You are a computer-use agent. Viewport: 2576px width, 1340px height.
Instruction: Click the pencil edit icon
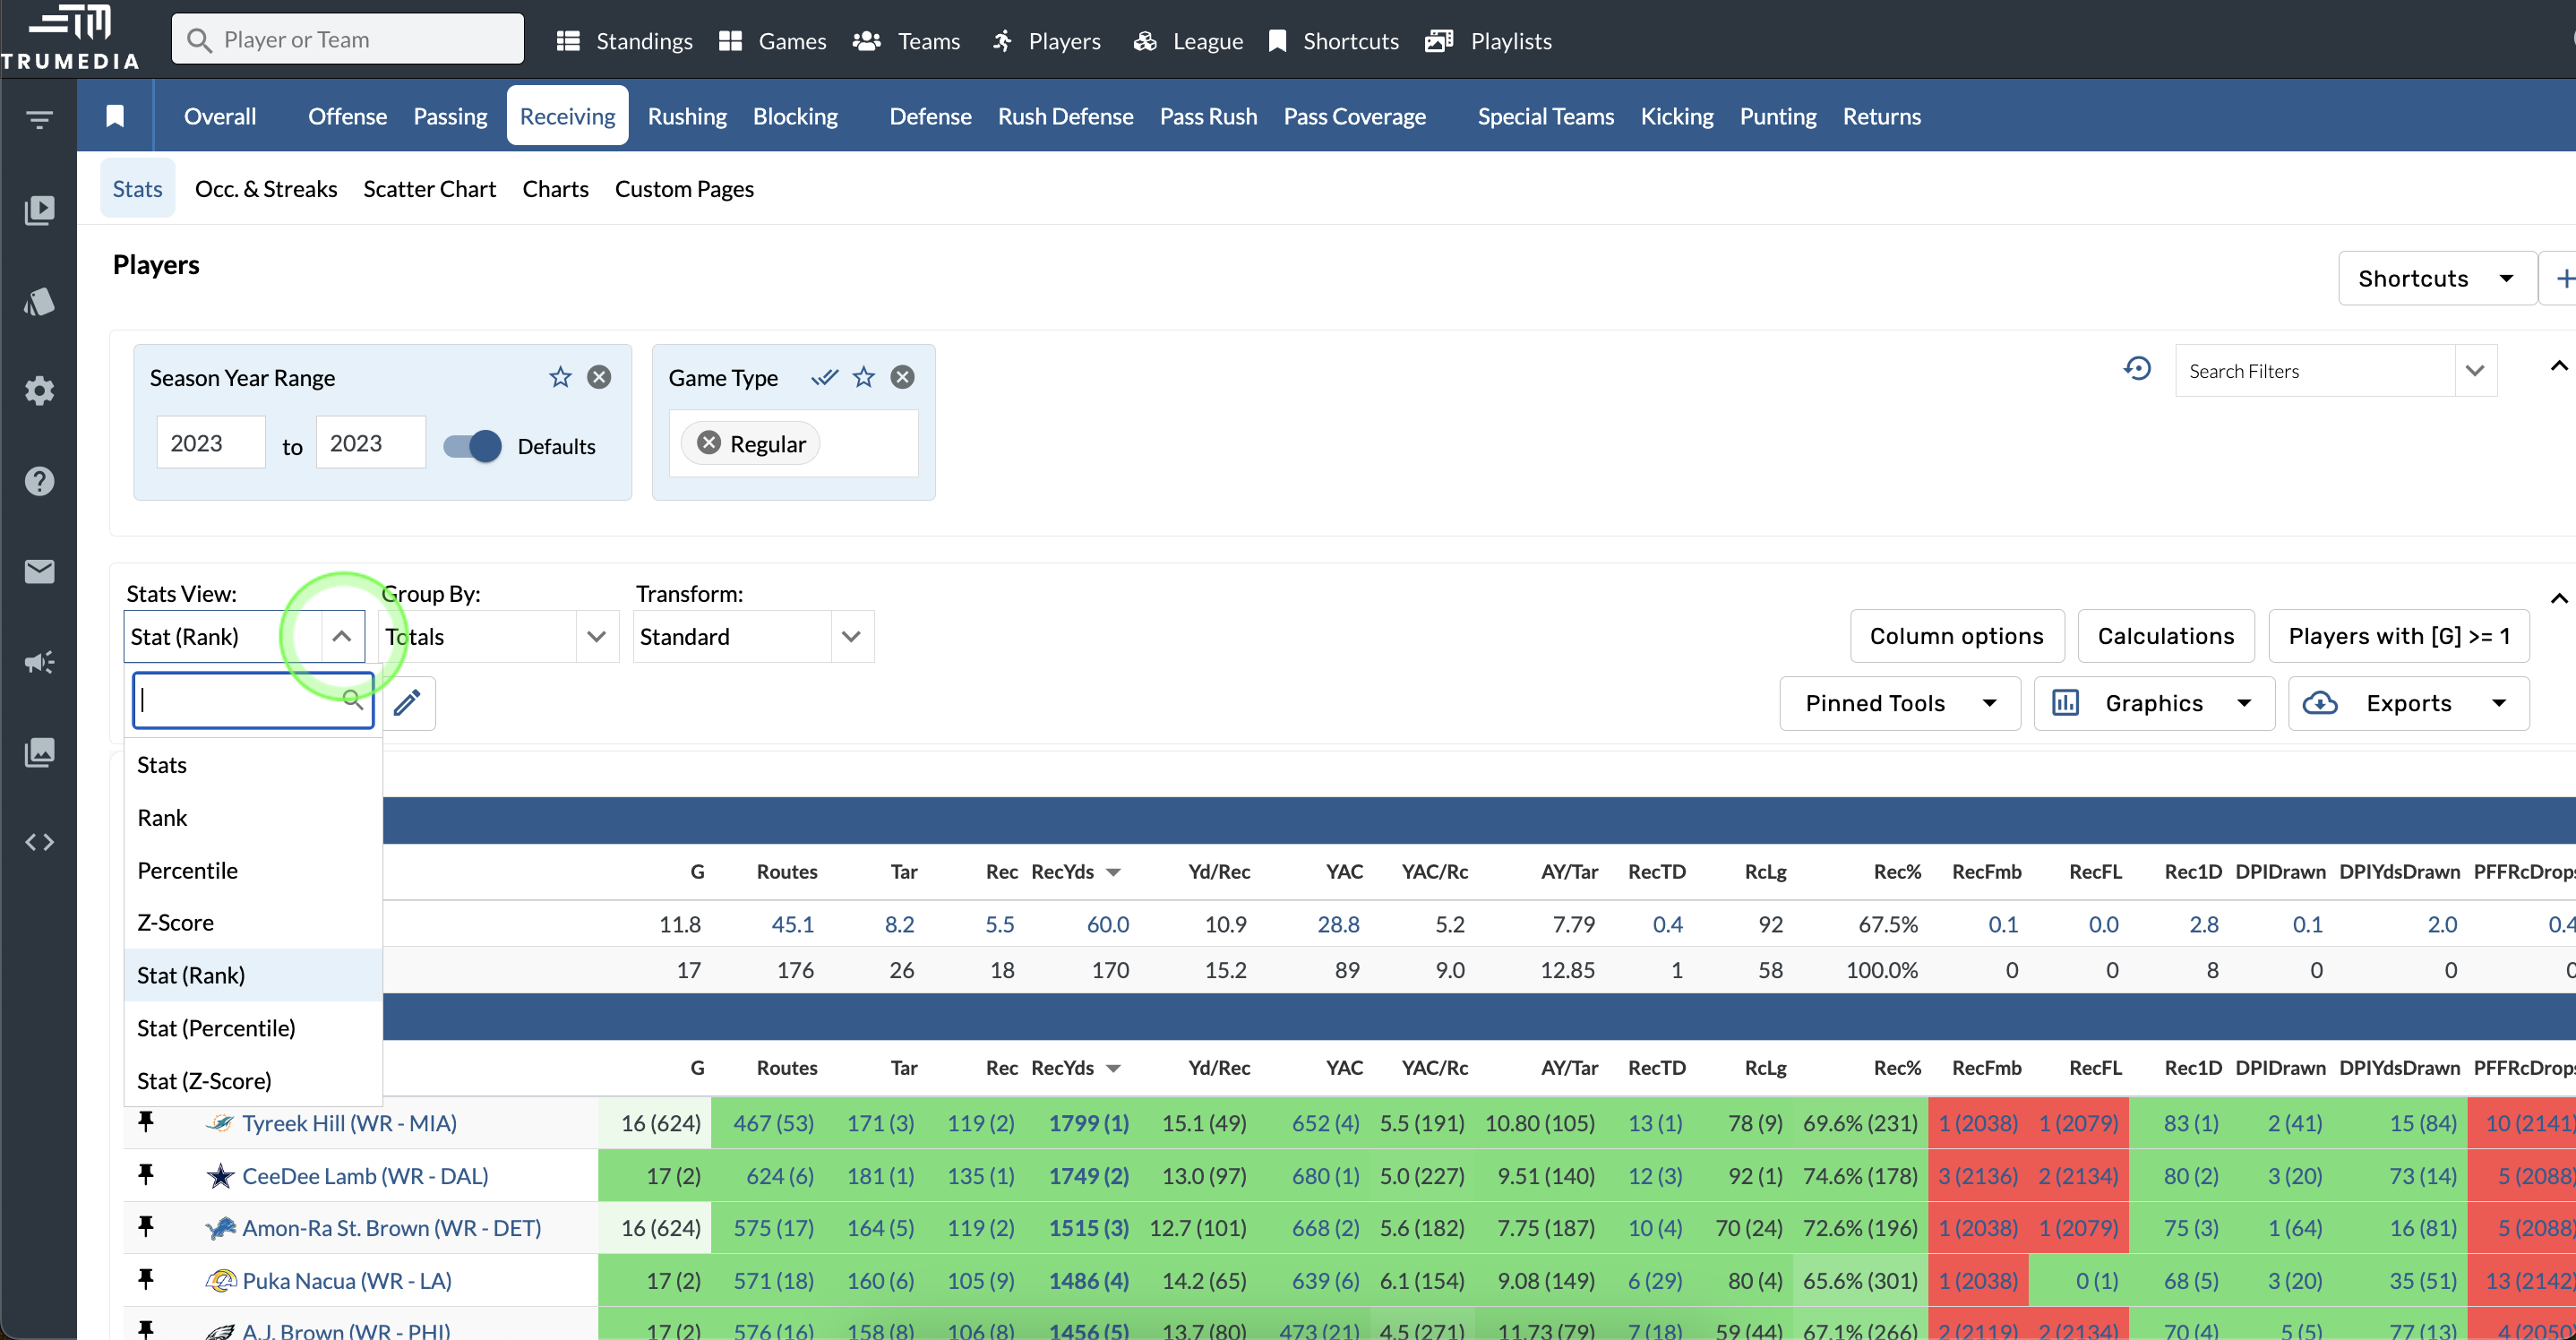tap(407, 703)
